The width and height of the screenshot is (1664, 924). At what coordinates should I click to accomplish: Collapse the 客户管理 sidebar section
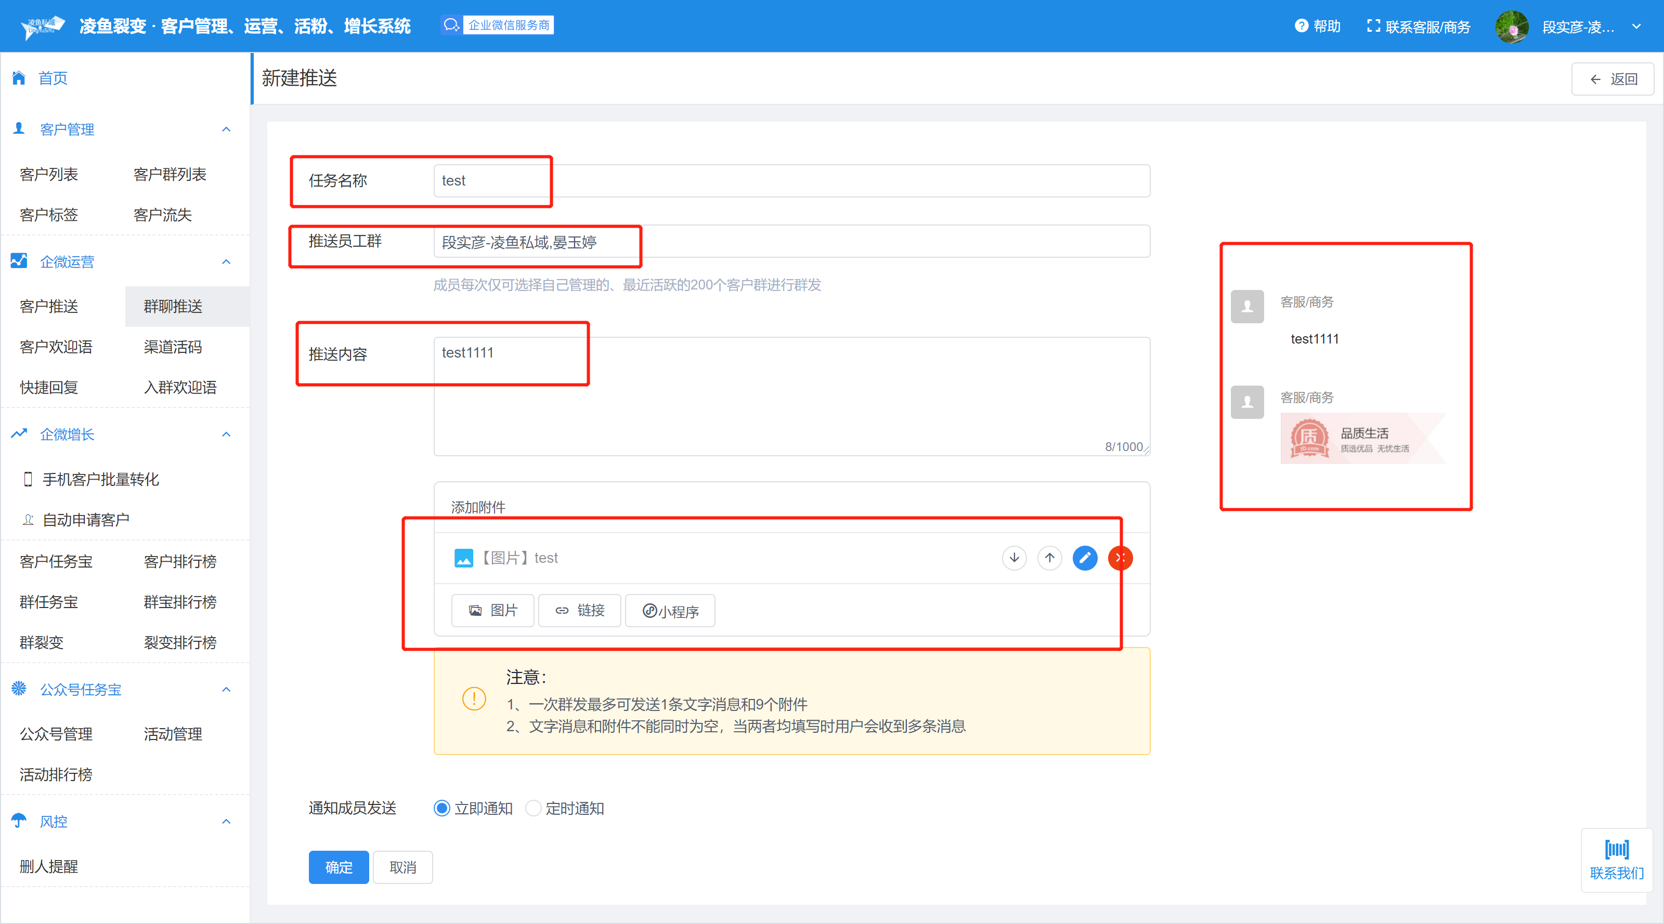pos(226,129)
